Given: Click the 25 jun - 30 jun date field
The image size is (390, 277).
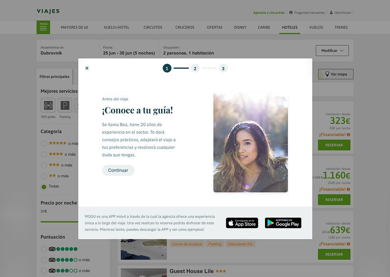Looking at the screenshot, I should click(x=129, y=50).
